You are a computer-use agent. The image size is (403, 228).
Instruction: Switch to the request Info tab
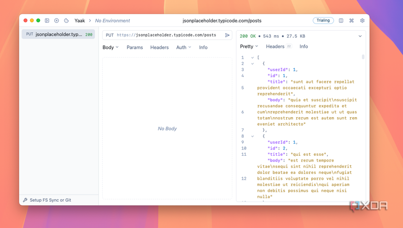click(203, 47)
